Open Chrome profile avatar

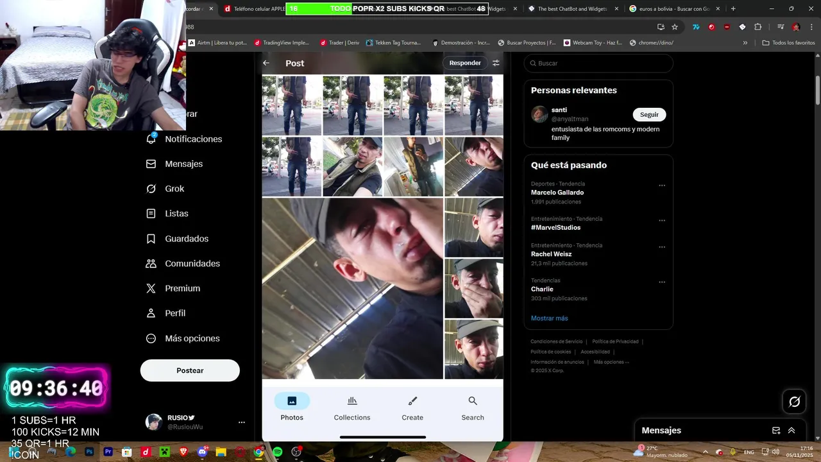[796, 27]
